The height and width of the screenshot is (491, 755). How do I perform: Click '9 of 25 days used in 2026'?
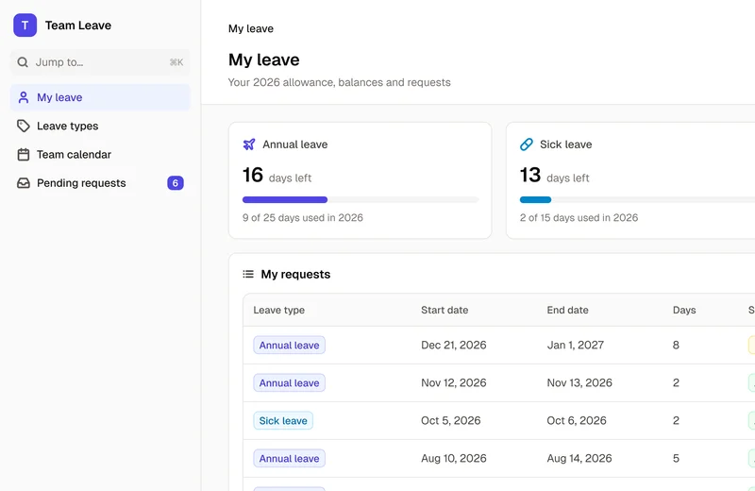click(302, 218)
